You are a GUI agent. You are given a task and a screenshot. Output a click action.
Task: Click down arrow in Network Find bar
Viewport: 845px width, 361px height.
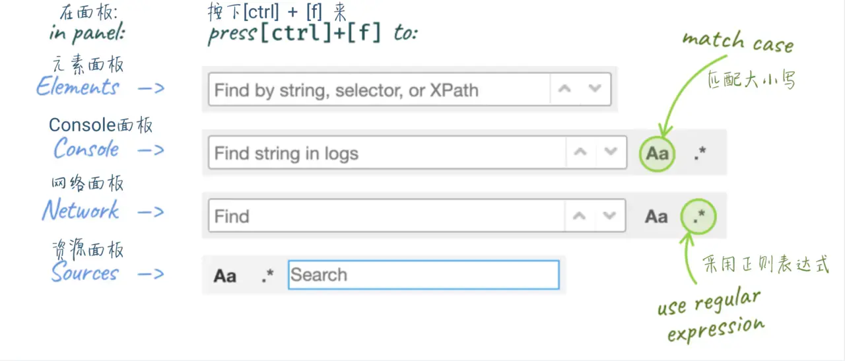(x=610, y=216)
